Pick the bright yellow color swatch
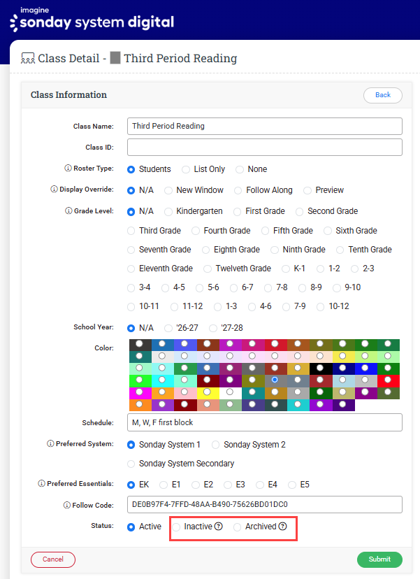The height and width of the screenshot is (579, 420). point(207,392)
